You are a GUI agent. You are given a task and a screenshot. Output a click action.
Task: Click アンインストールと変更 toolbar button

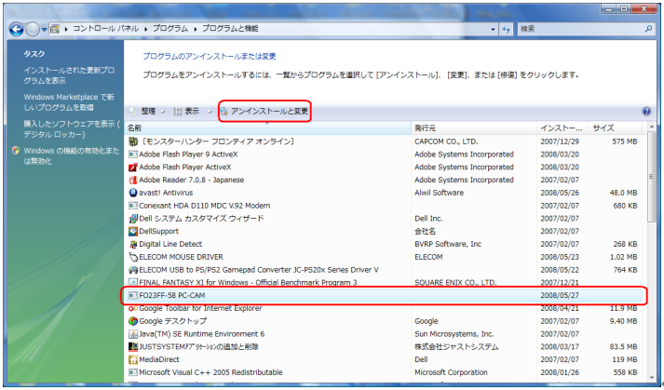[x=264, y=112]
